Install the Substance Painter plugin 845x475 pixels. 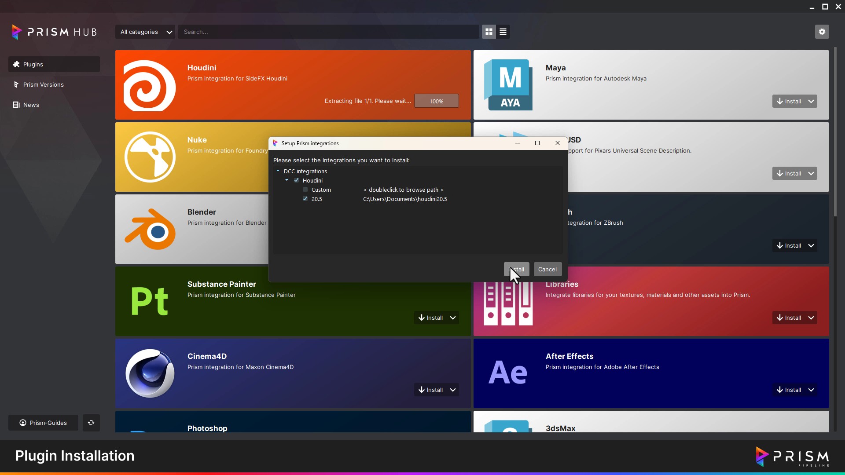tap(430, 318)
